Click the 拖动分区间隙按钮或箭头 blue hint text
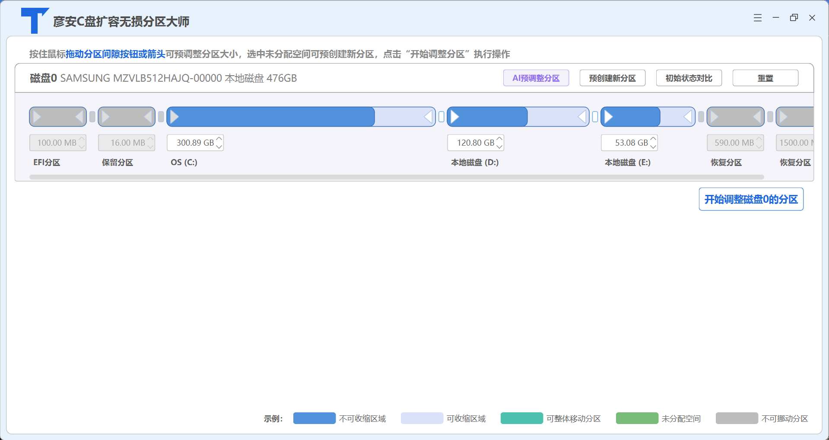829x440 pixels. pos(115,54)
